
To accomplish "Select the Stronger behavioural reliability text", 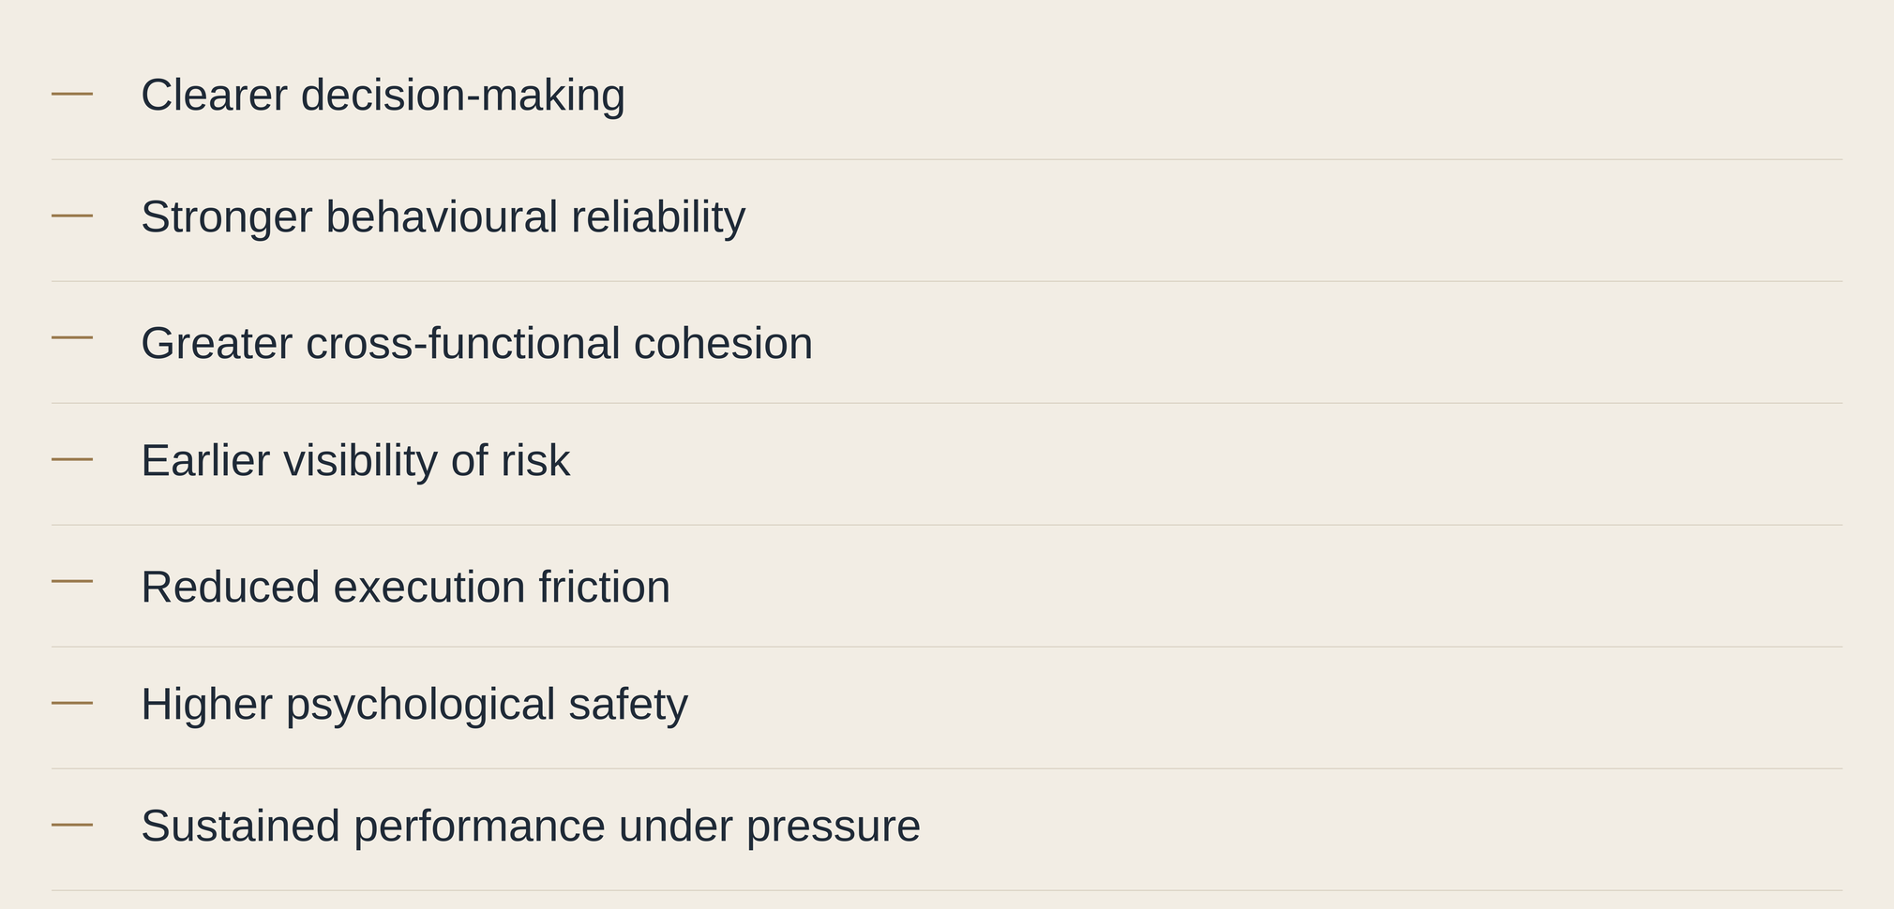I will tap(443, 217).
